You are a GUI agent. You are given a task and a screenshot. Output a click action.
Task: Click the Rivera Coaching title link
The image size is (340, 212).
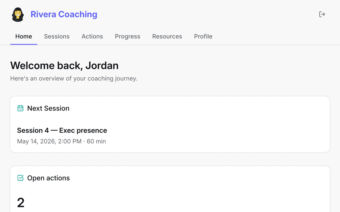coord(64,14)
